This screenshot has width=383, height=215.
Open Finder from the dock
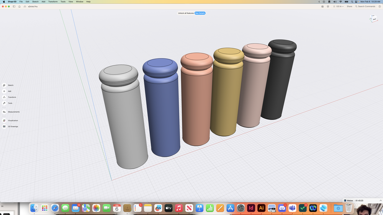34,208
